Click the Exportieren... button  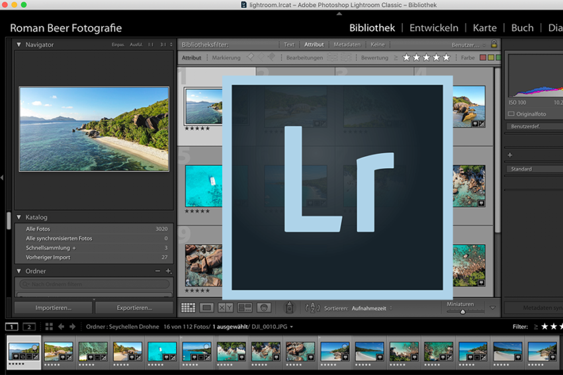coord(134,308)
